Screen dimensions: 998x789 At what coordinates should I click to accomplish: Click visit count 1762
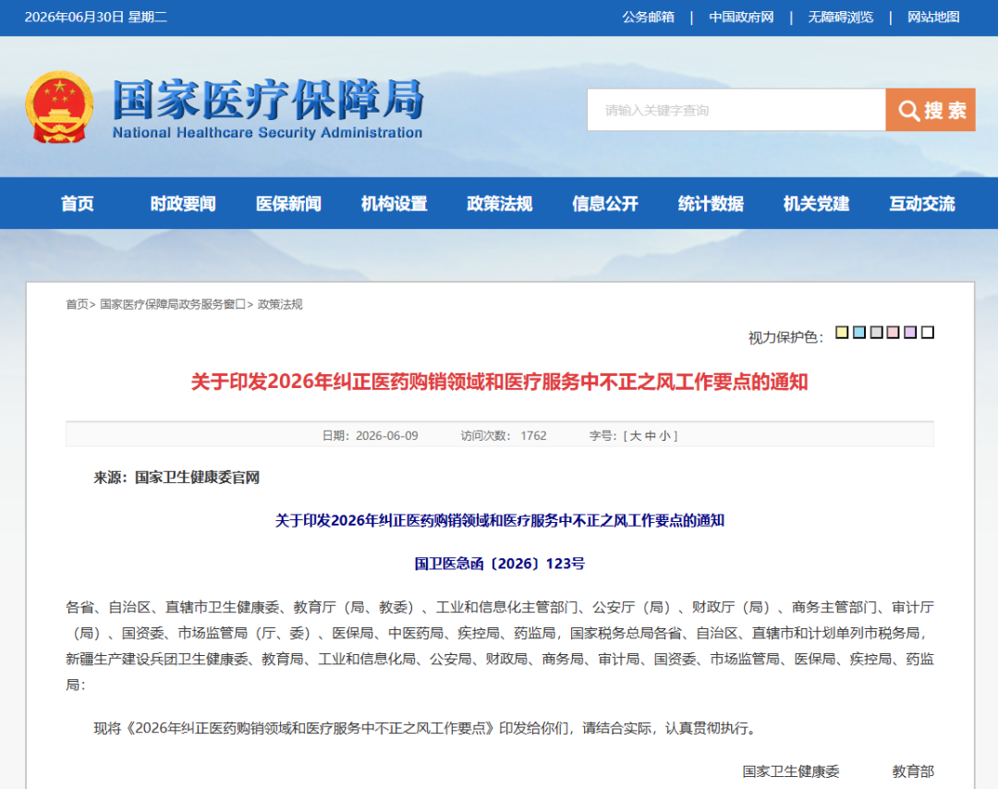(x=533, y=436)
